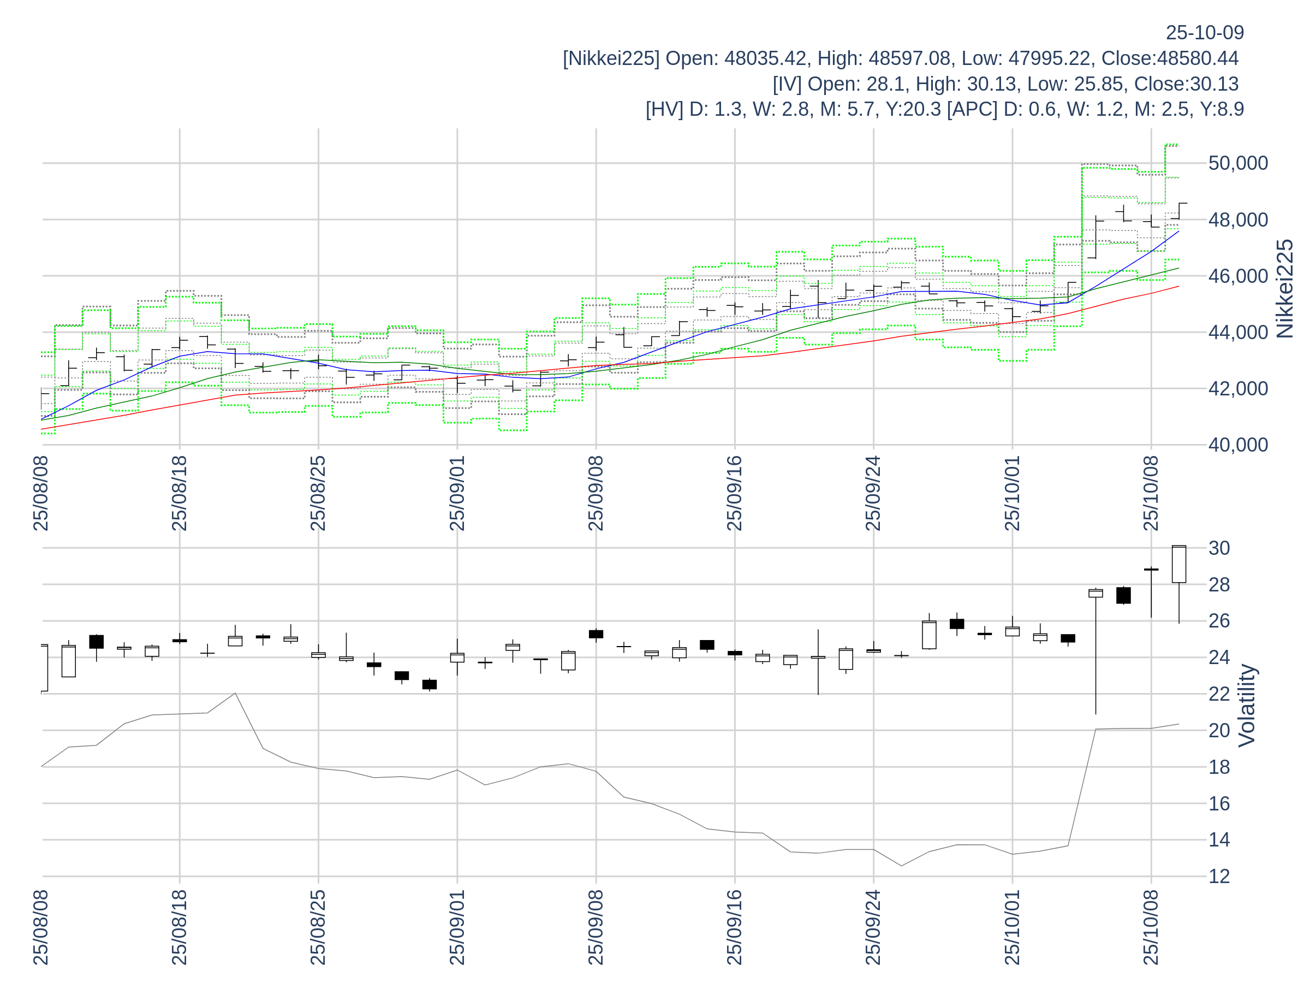Click the Nikkei225 y-axis title
This screenshot has height=983, width=1310.
1284,288
